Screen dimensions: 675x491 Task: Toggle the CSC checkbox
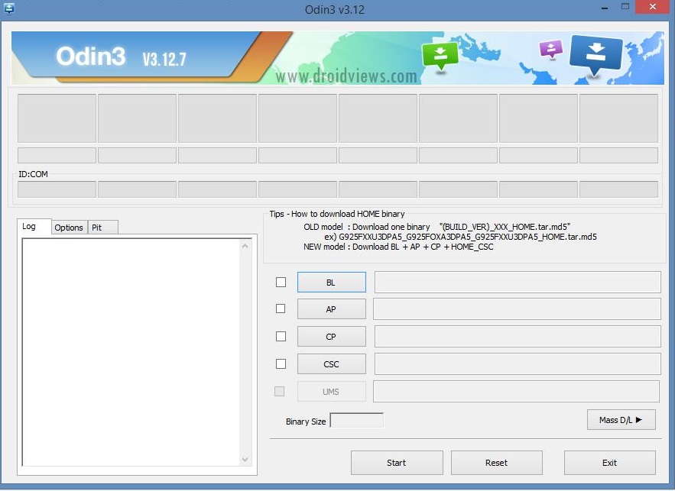pyautogui.click(x=281, y=363)
